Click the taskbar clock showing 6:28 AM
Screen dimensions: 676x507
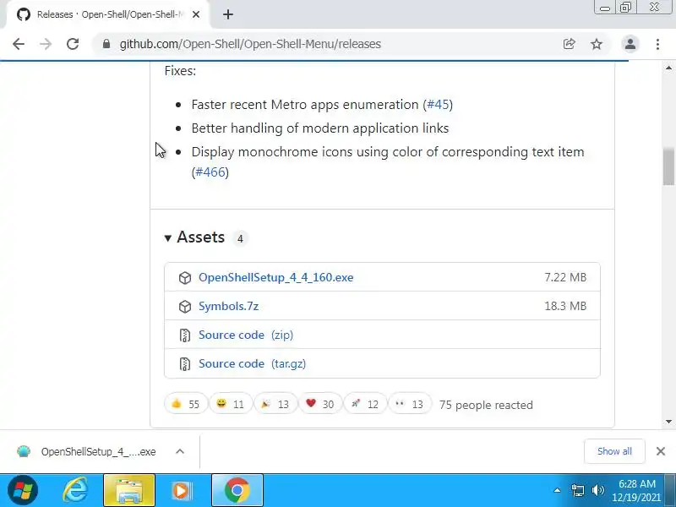pos(636,490)
